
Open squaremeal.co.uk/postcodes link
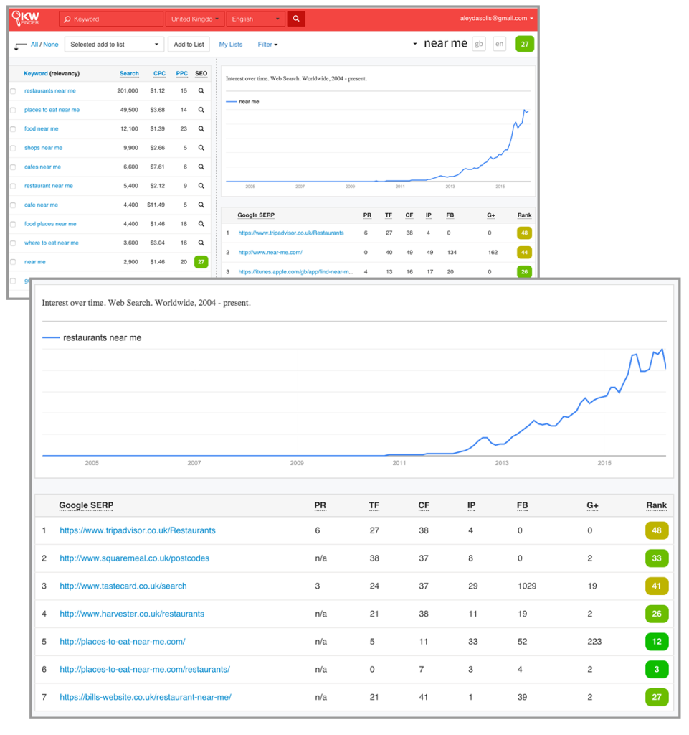click(134, 558)
